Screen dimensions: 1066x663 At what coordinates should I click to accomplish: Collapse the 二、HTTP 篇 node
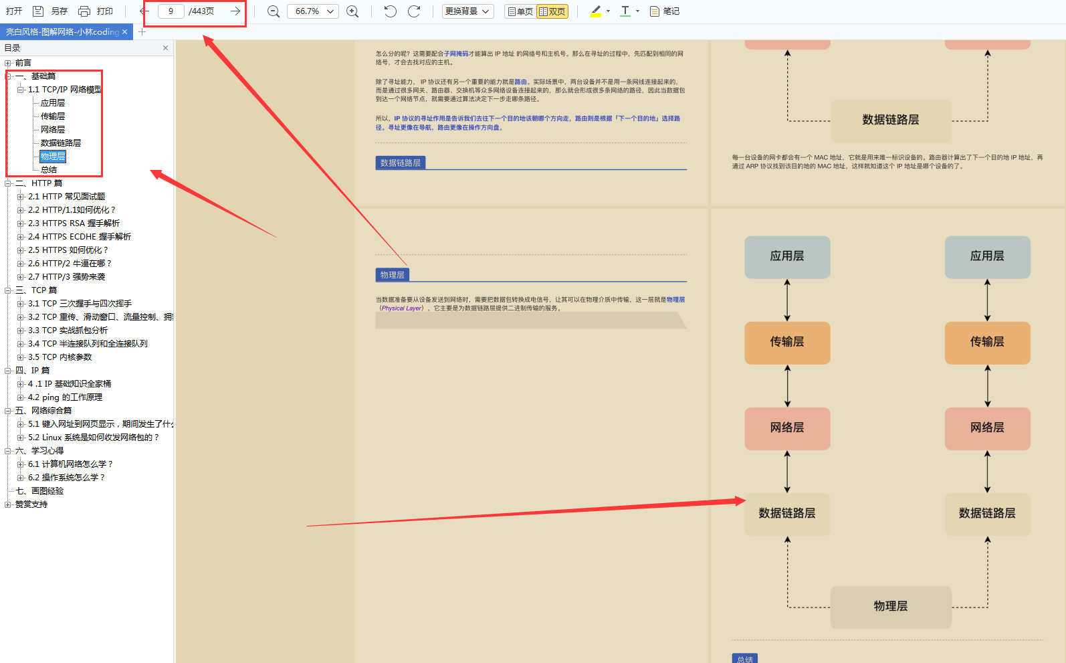[x=8, y=183]
